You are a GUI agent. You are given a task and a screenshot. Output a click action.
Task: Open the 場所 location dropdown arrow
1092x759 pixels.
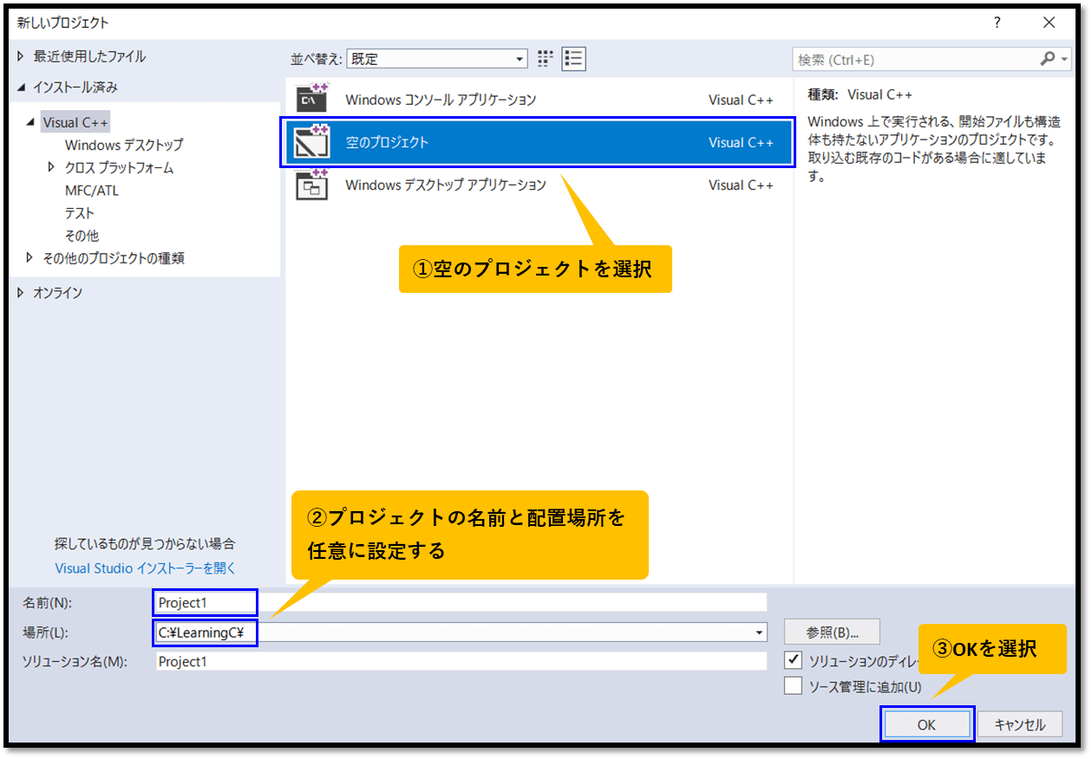(760, 633)
